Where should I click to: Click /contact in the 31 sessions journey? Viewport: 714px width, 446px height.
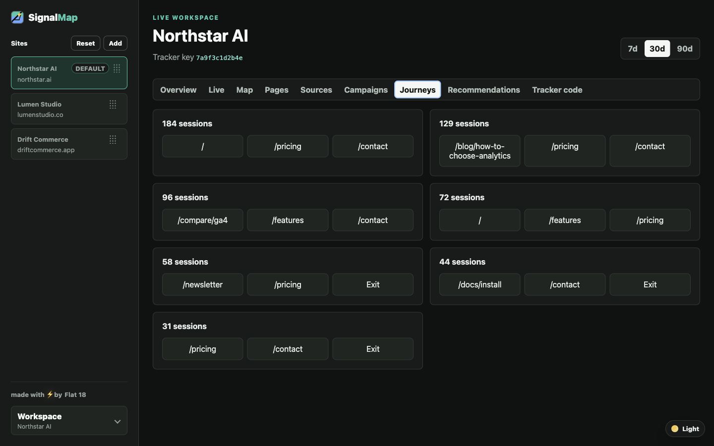point(288,349)
